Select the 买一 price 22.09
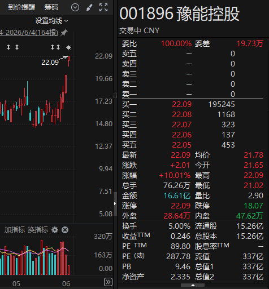This screenshot has height=289, width=269. [181, 104]
